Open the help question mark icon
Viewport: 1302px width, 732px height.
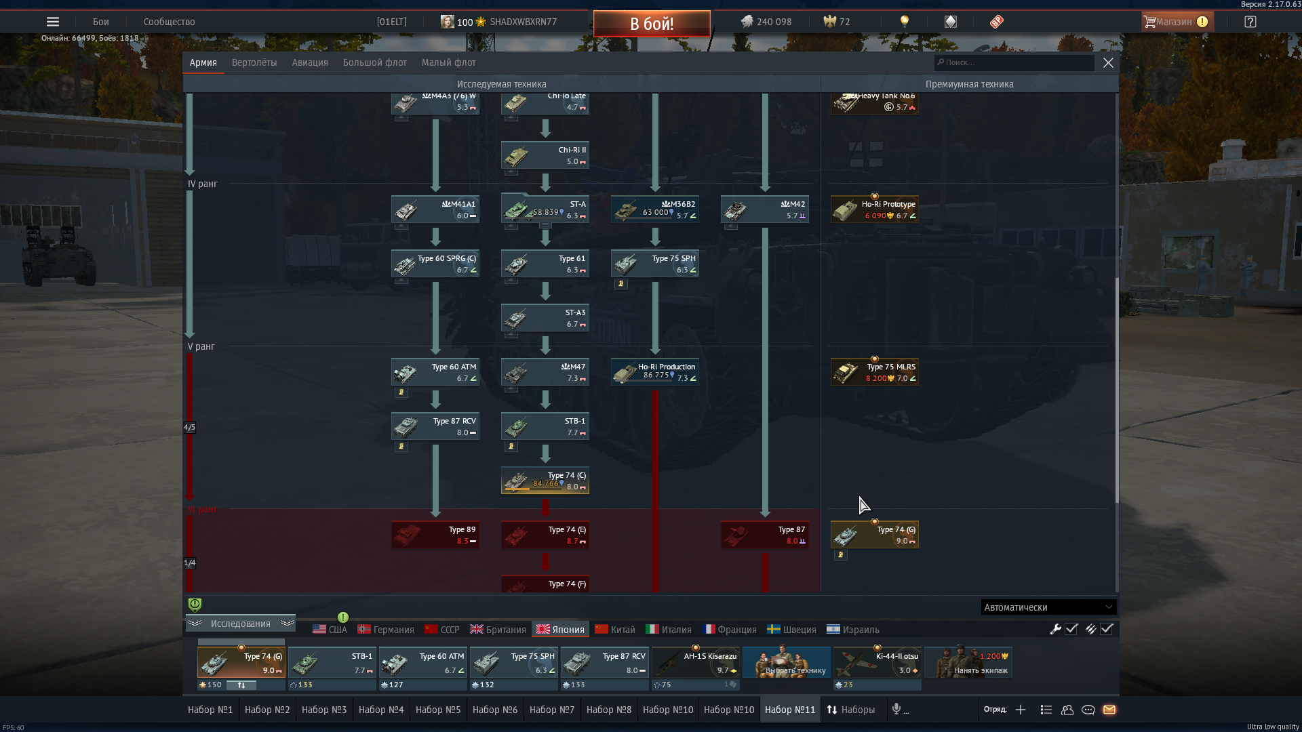click(1250, 22)
